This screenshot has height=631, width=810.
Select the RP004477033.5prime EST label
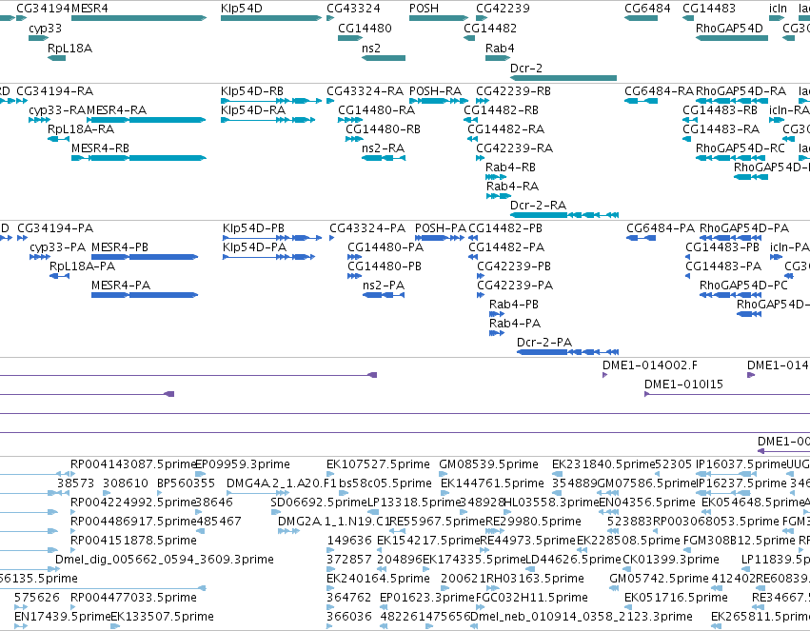(x=133, y=598)
